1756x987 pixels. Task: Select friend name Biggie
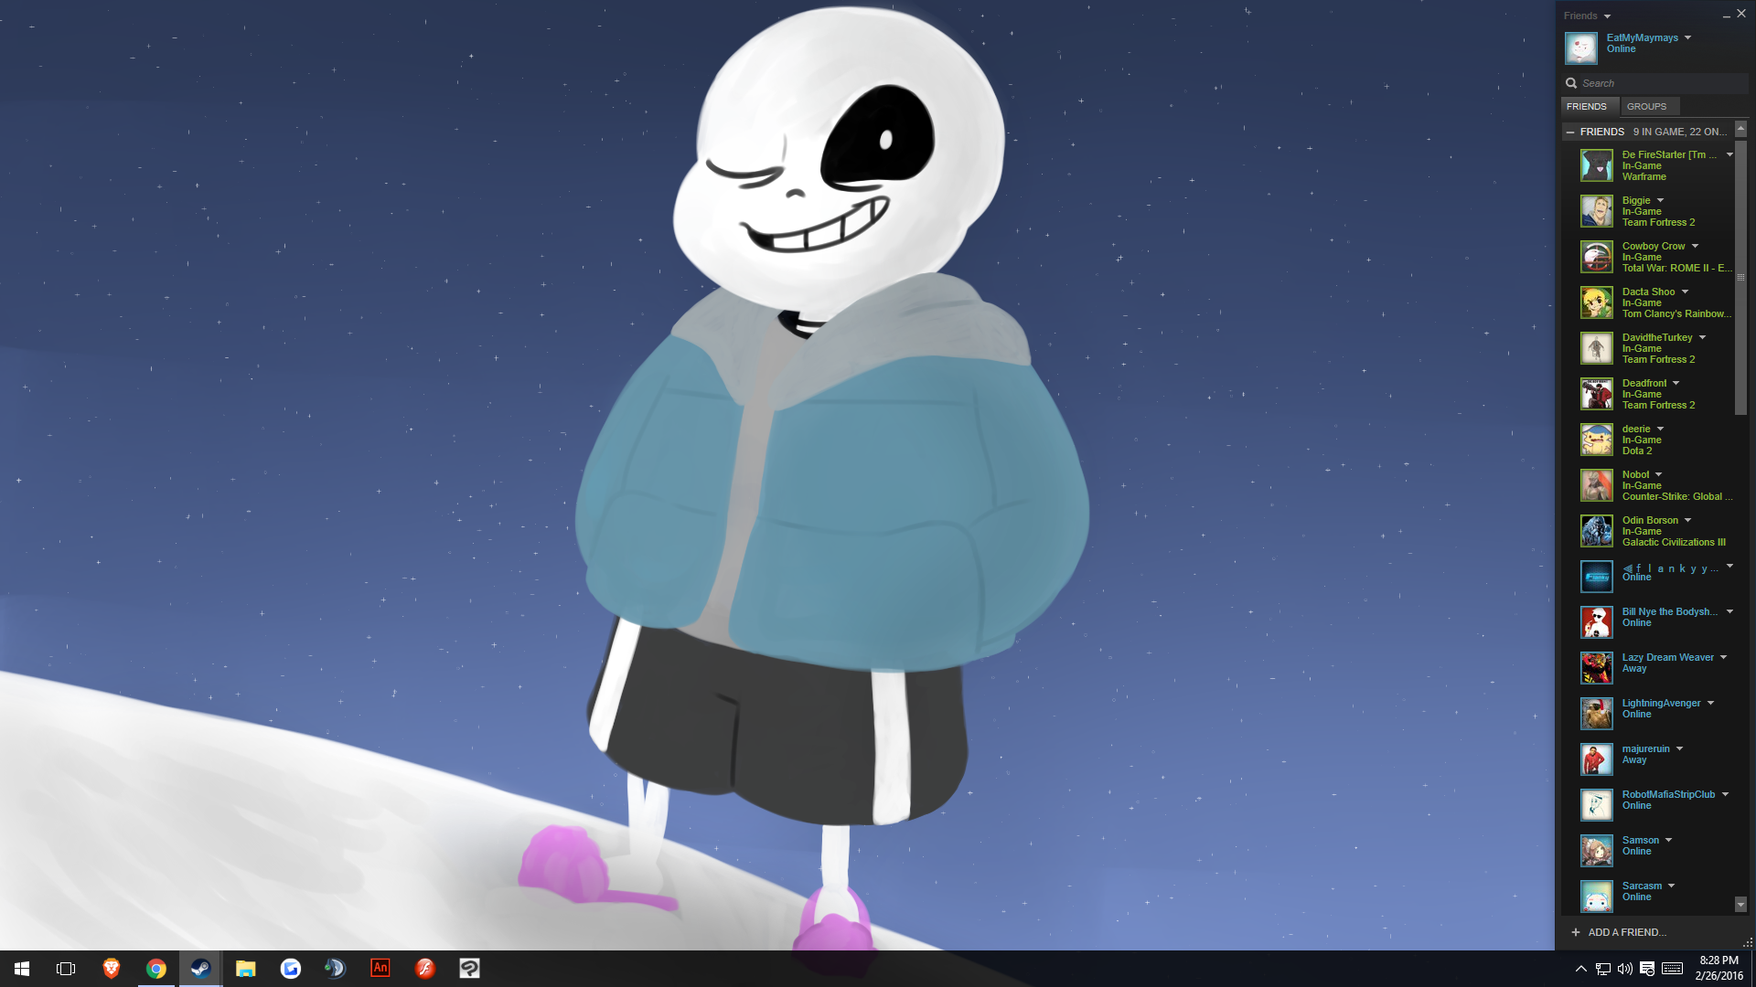[x=1636, y=200]
